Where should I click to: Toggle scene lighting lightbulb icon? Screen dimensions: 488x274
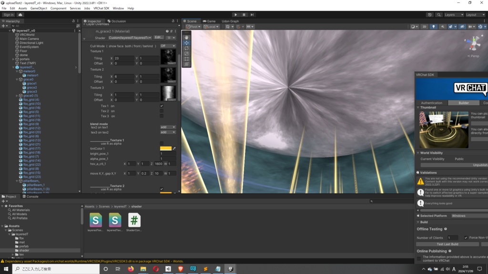pyautogui.click(x=433, y=27)
